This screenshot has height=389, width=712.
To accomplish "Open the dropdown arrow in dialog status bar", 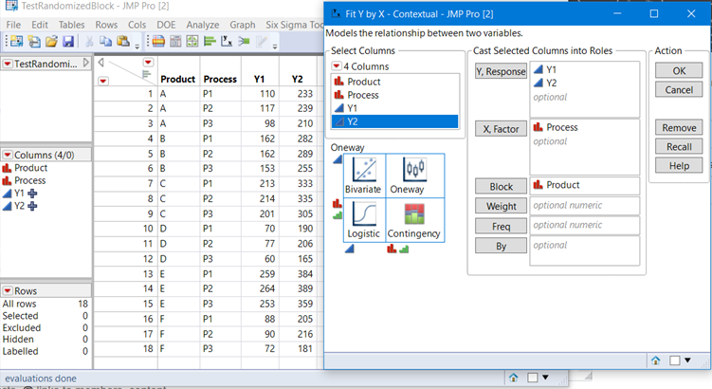I will pyautogui.click(x=687, y=361).
